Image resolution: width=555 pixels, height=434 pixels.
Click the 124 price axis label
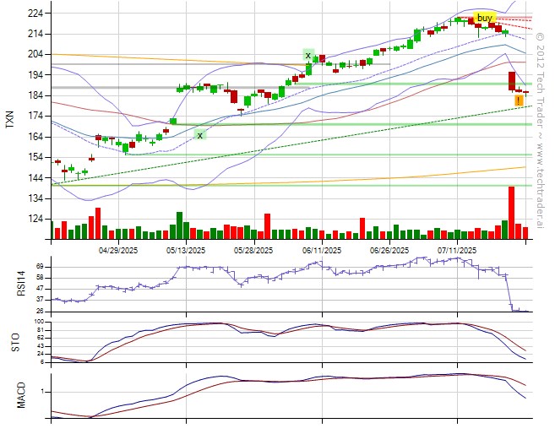point(35,219)
